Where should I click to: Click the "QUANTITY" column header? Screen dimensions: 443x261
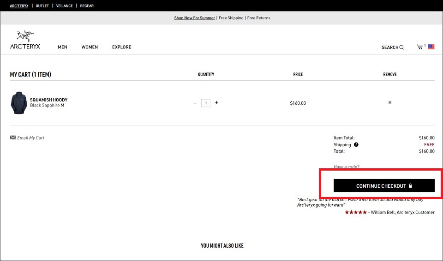tap(206, 75)
